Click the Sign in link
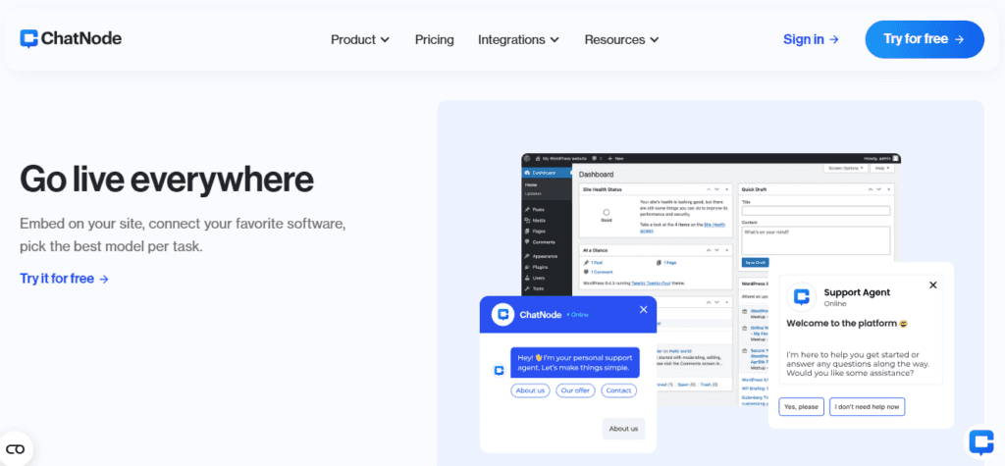 point(811,39)
